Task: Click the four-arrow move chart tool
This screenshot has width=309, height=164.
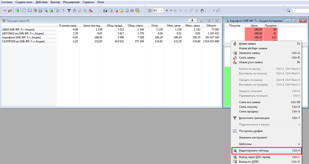Action: tap(175, 11)
